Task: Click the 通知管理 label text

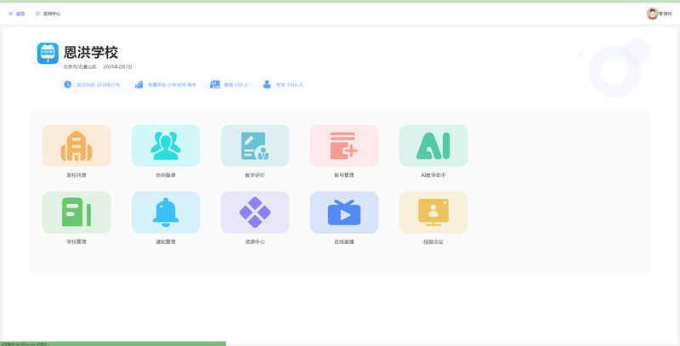Action: pyautogui.click(x=166, y=242)
